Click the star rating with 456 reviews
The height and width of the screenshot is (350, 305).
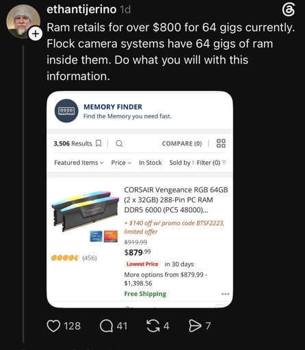(x=74, y=258)
